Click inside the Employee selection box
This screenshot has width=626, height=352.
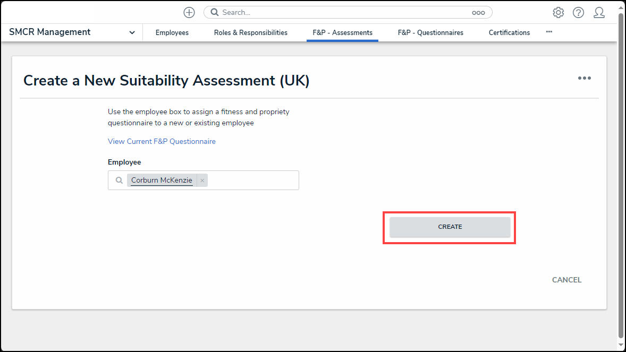coord(252,181)
